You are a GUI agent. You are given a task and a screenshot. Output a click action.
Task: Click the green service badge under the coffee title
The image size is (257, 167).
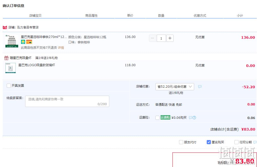pos(23,42)
